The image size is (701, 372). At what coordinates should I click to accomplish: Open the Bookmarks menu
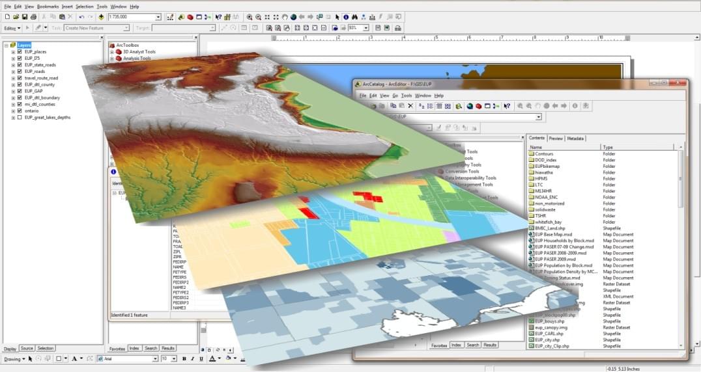coord(48,6)
